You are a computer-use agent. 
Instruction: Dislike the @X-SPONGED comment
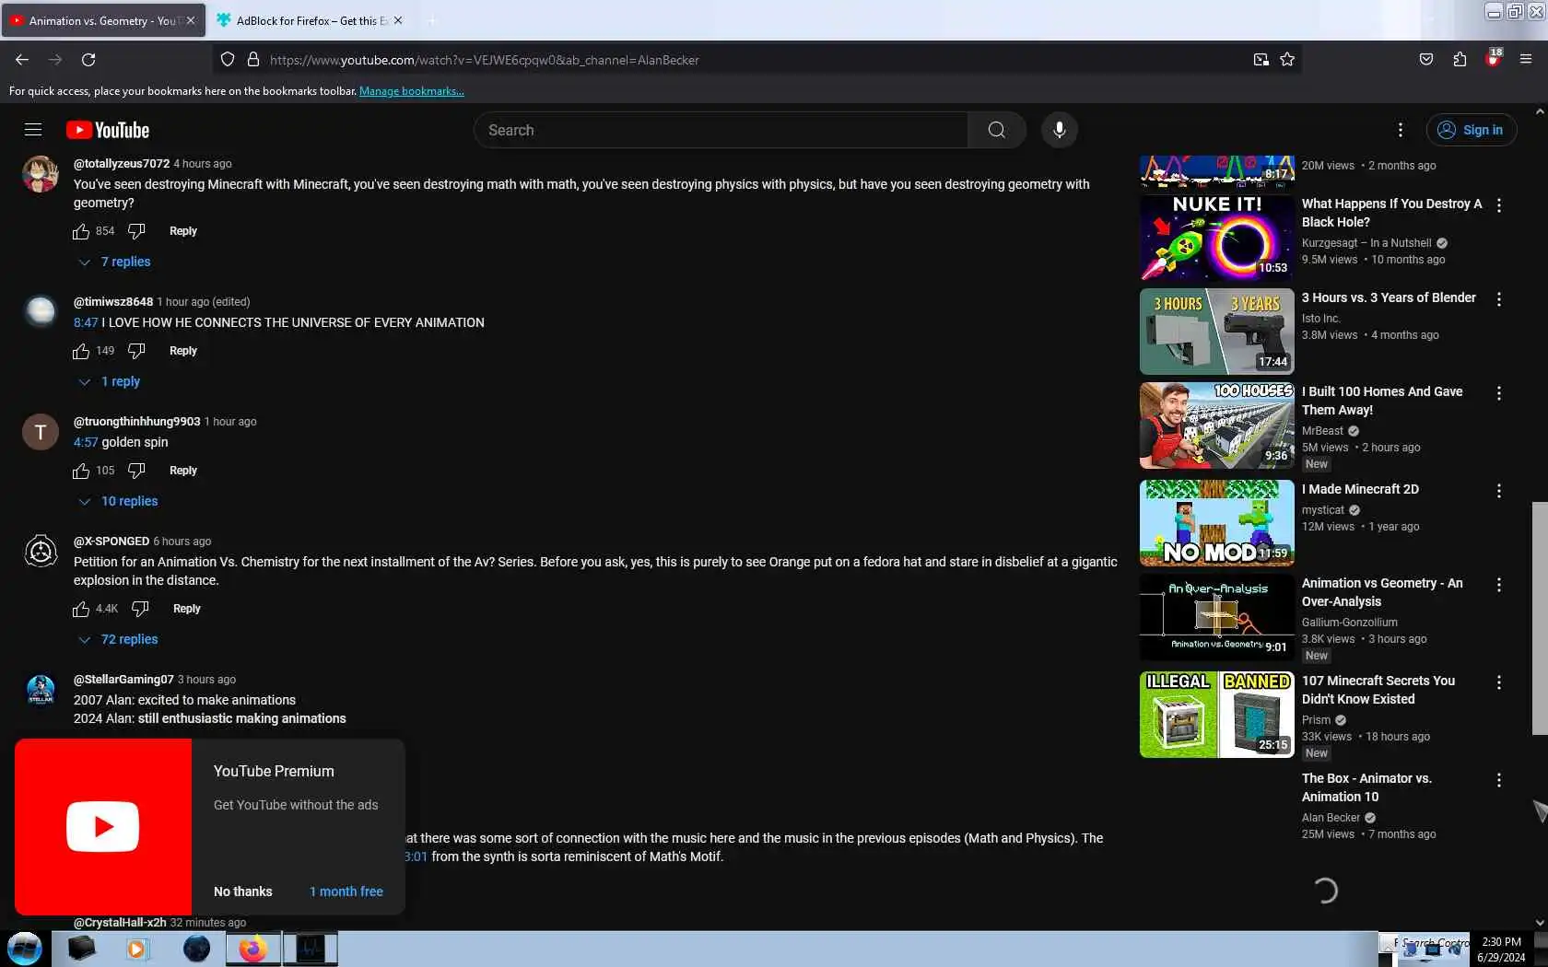[x=140, y=609]
